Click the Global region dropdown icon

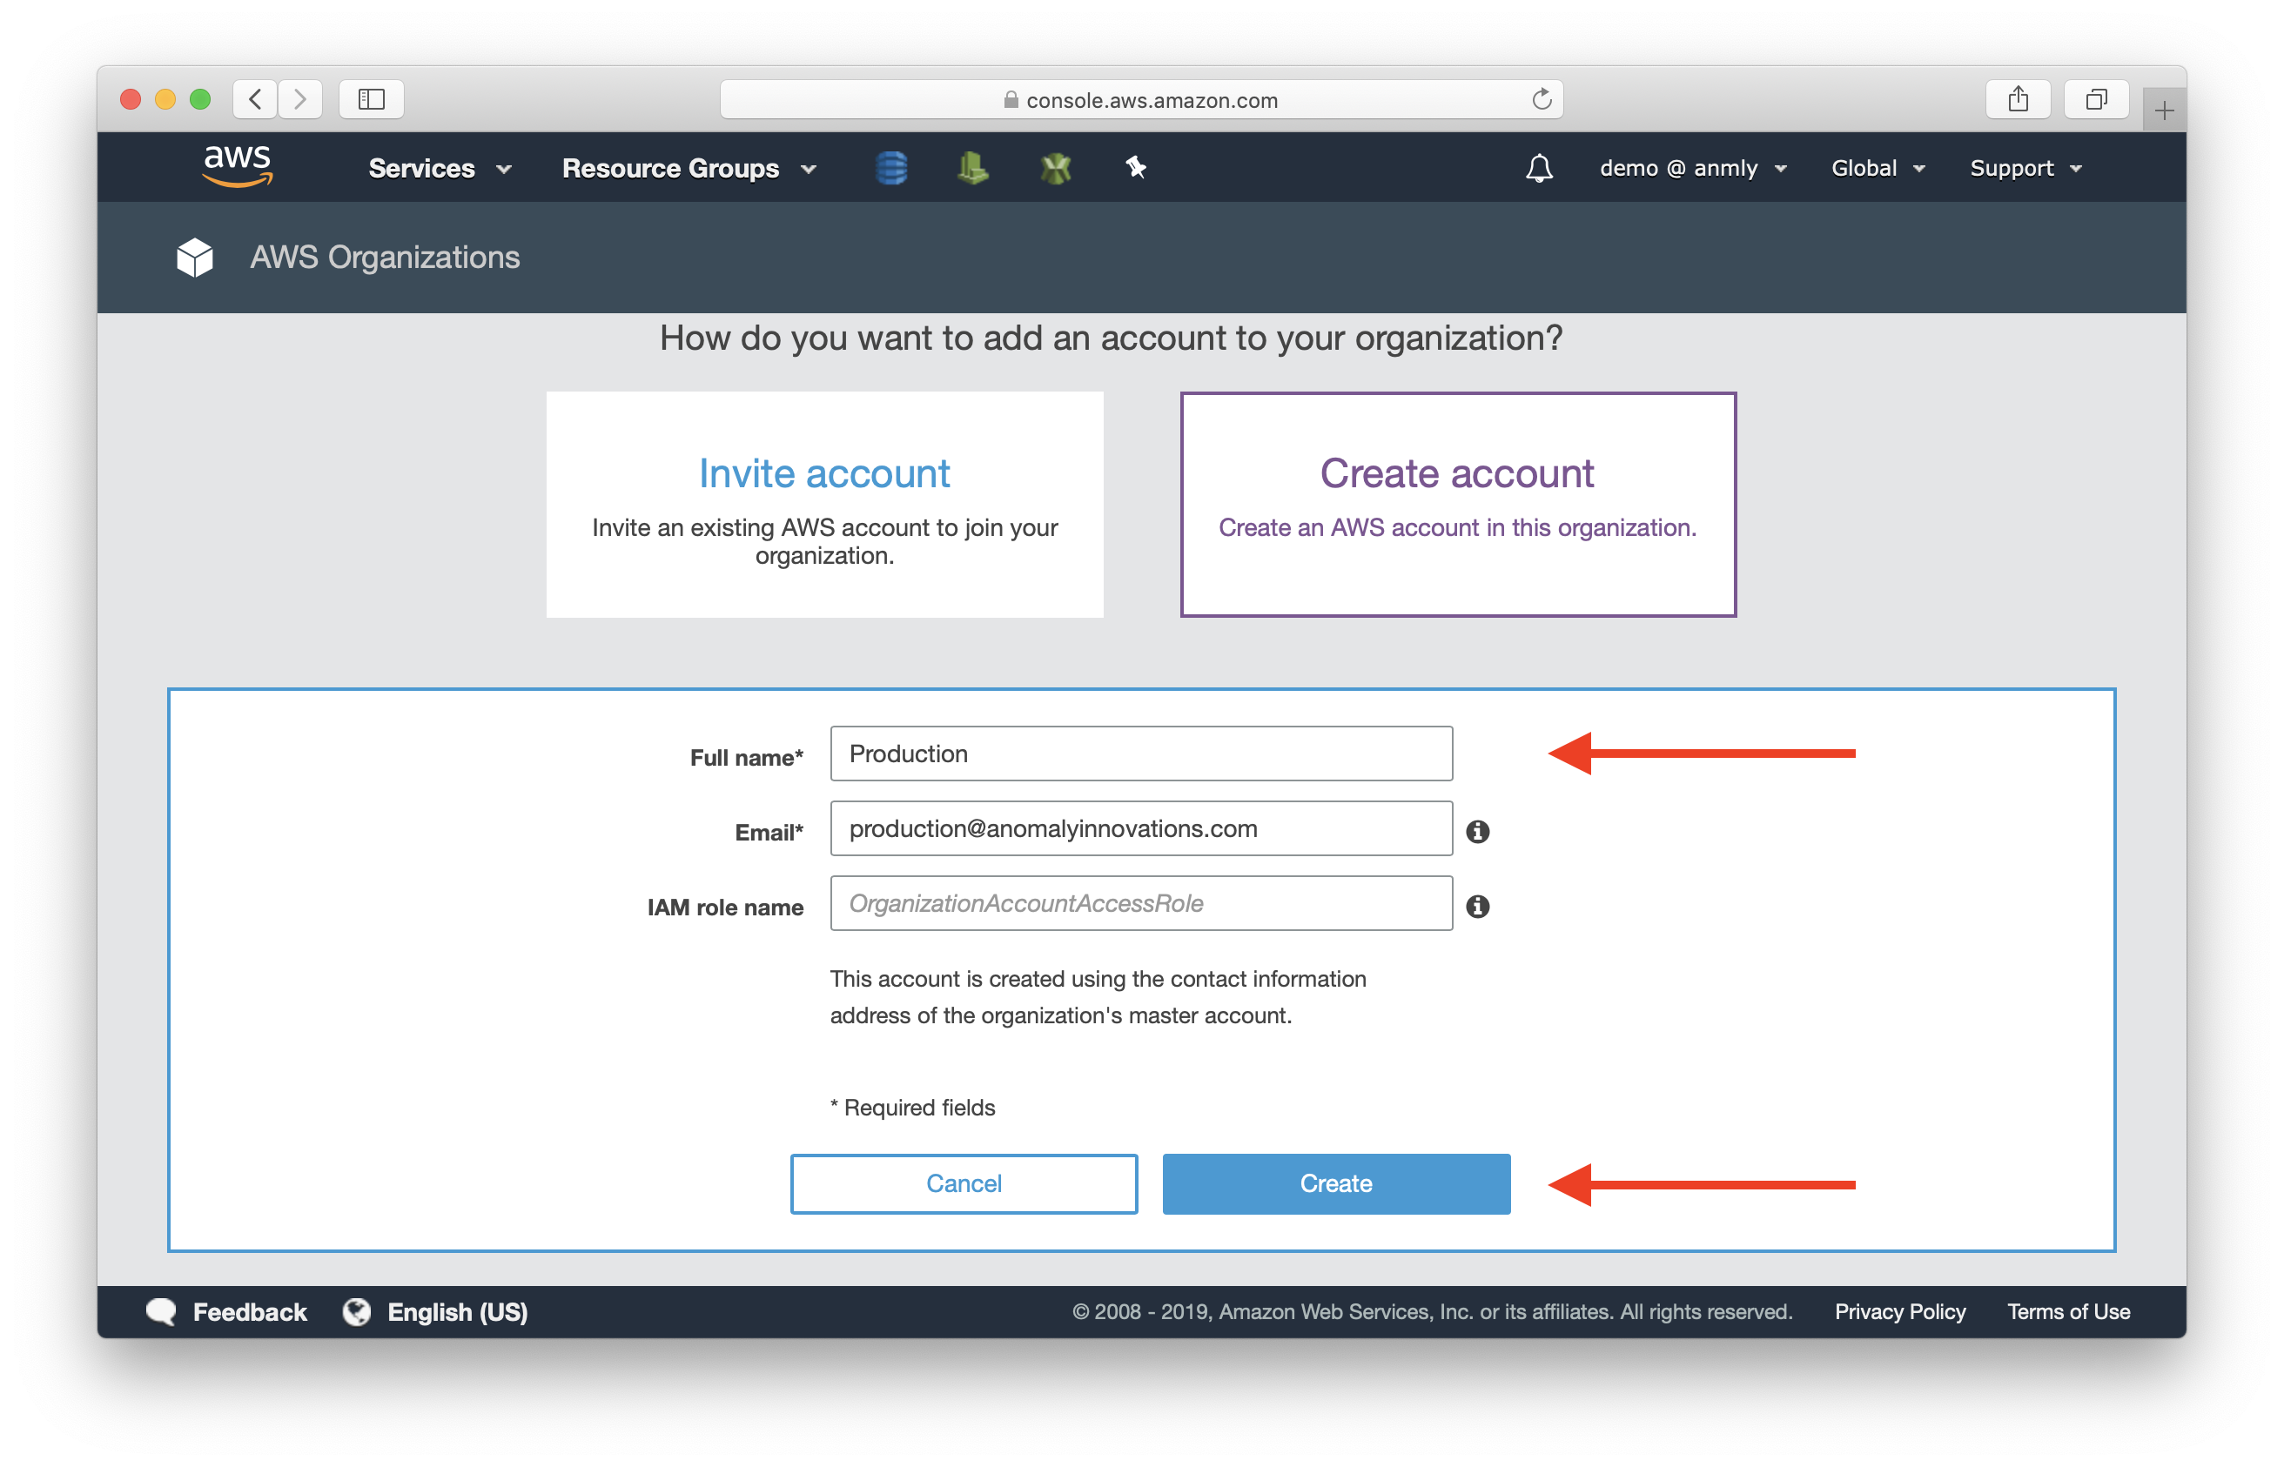click(x=1919, y=166)
